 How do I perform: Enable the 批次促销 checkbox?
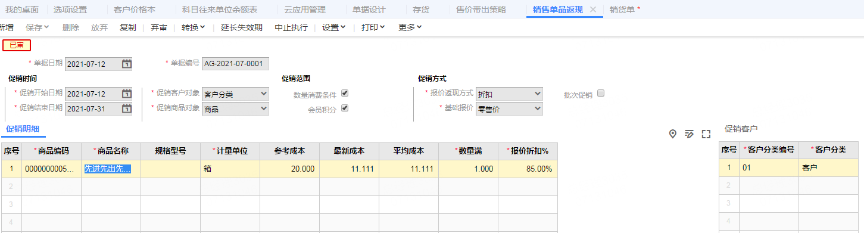coord(601,94)
